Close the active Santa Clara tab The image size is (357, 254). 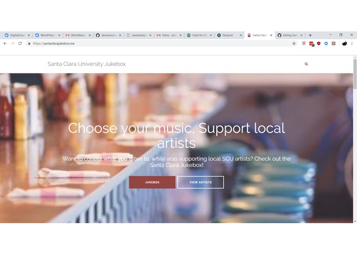pos(271,35)
